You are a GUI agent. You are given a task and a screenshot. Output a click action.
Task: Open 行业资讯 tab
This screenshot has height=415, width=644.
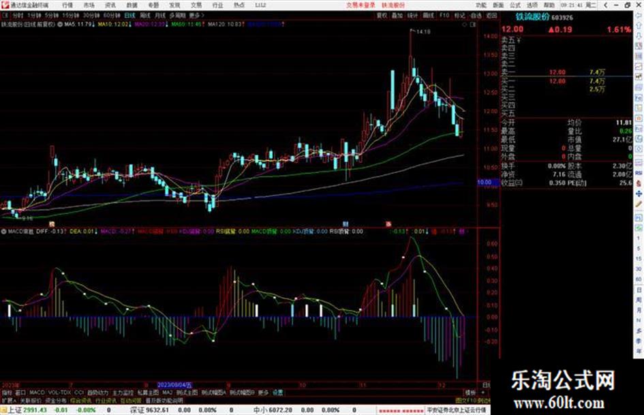point(106,400)
